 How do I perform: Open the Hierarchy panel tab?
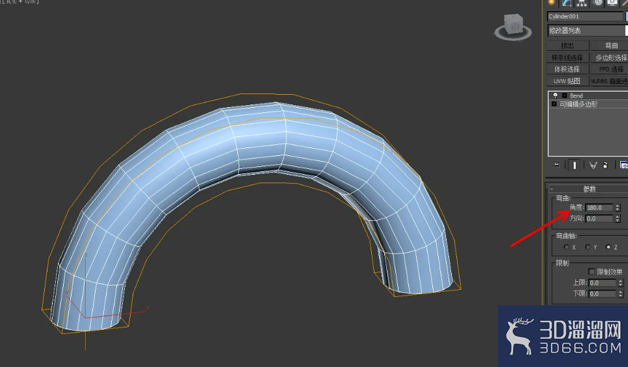pos(582,3)
